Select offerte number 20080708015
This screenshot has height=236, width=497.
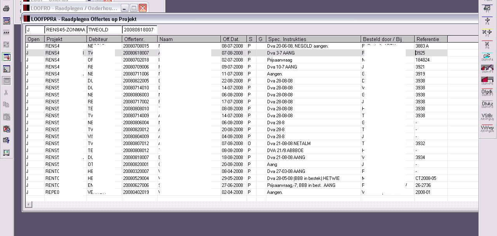click(136, 46)
